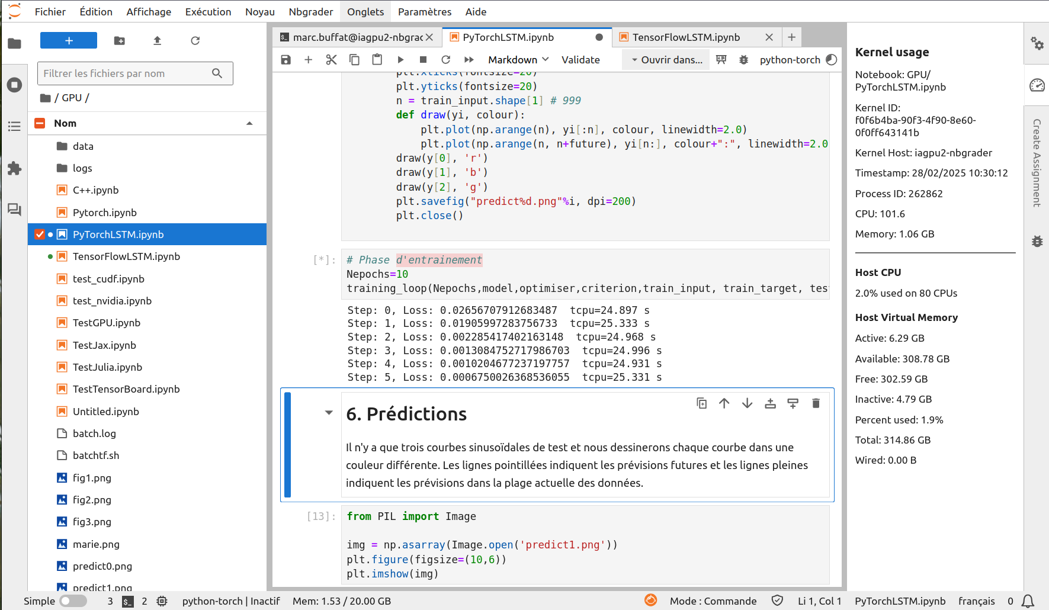The image size is (1049, 610).
Task: Uncheck the PyTorchLSTM.ipynb file checkbox
Action: click(40, 235)
